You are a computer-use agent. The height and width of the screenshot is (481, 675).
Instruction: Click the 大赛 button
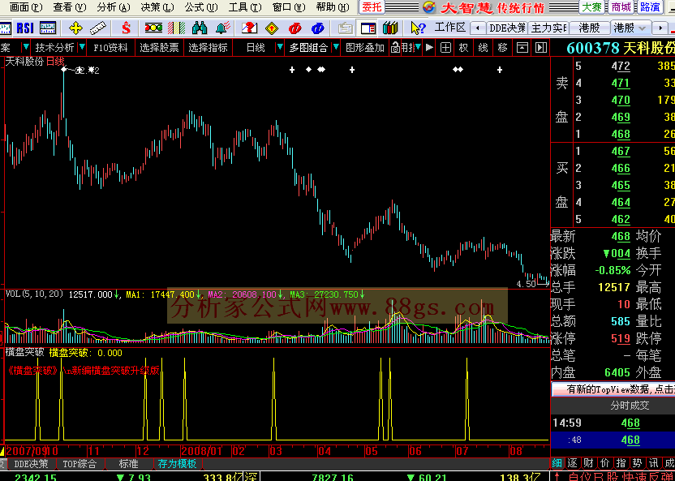coord(592,6)
